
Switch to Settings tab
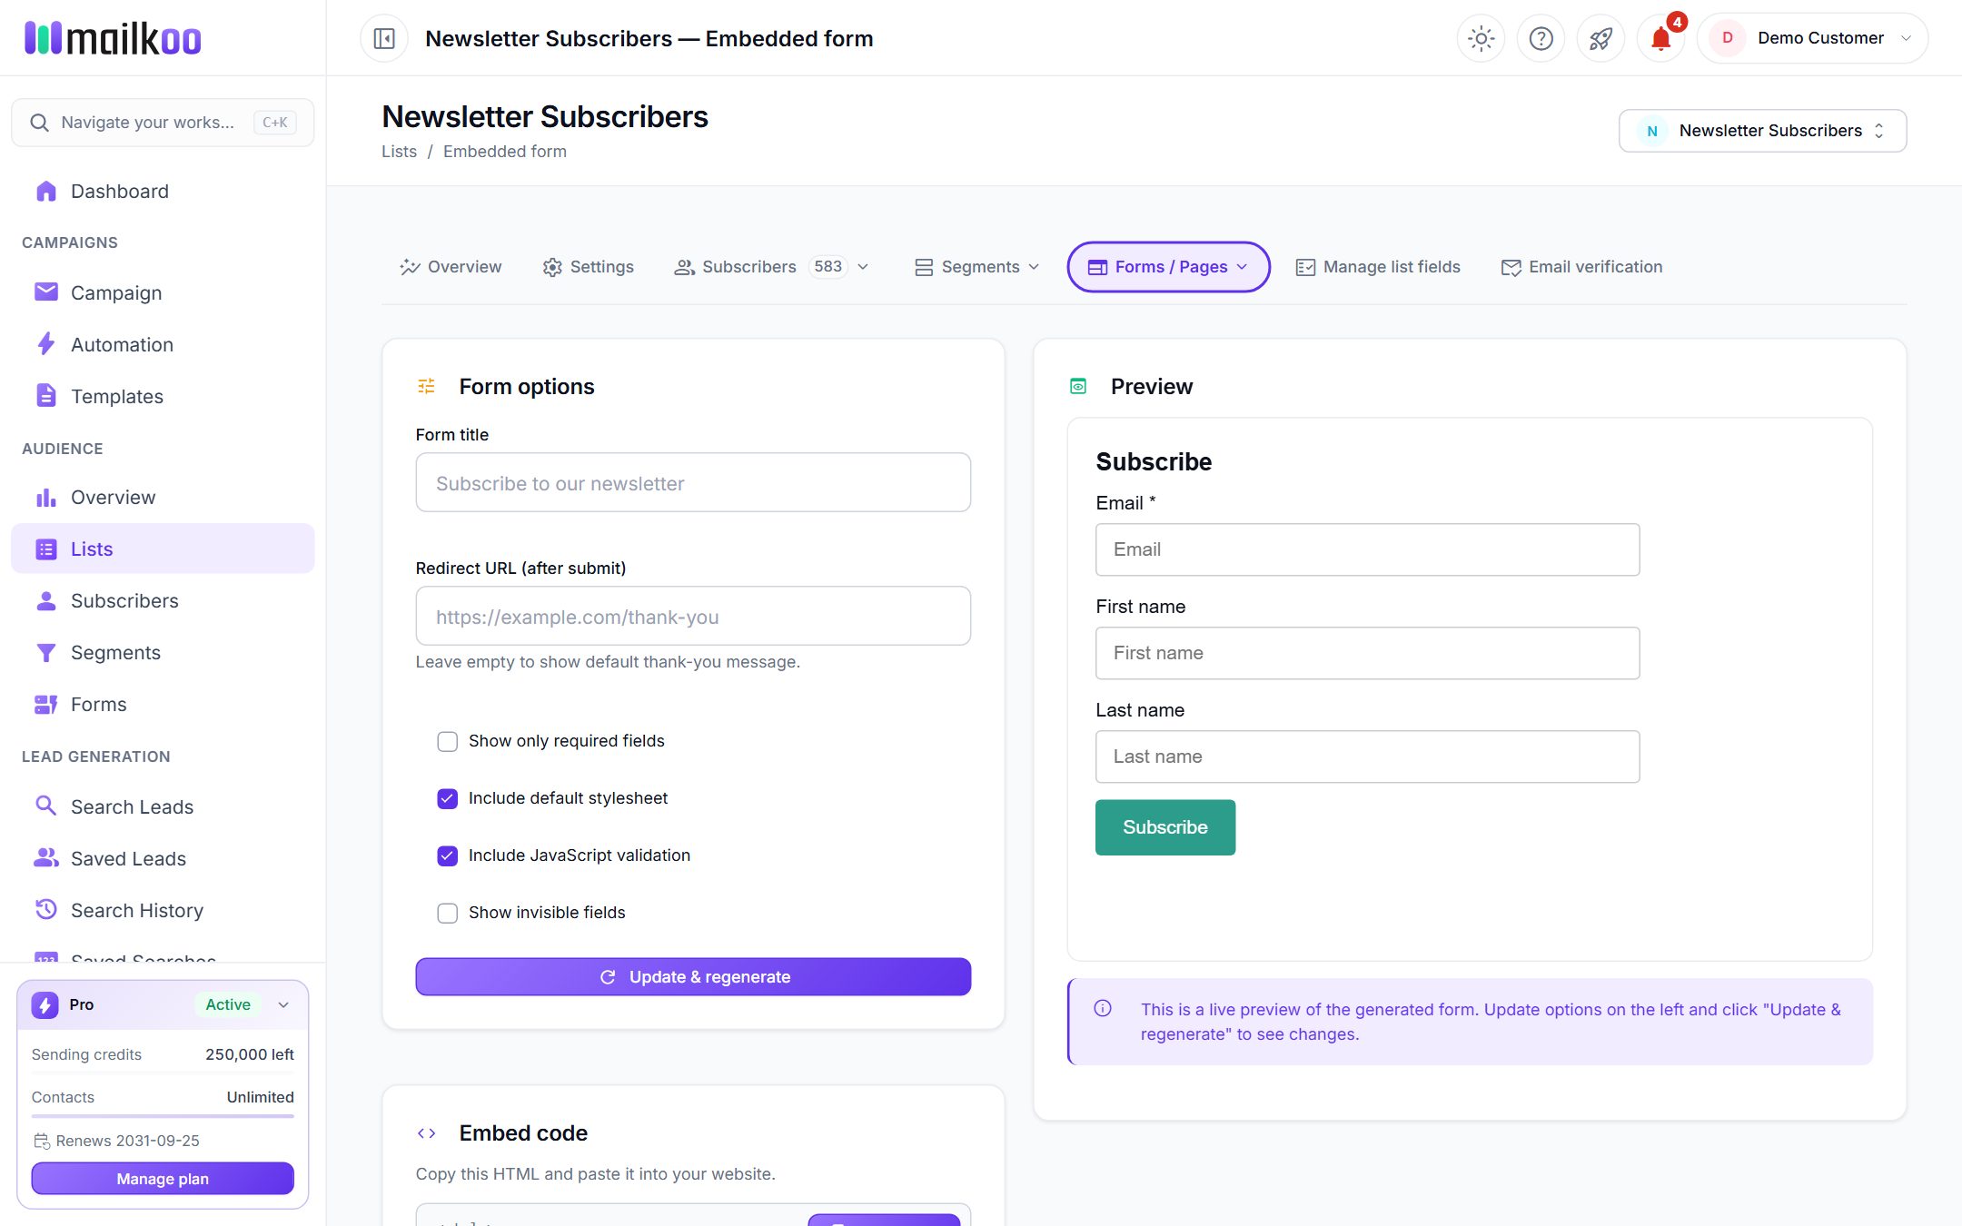[589, 267]
